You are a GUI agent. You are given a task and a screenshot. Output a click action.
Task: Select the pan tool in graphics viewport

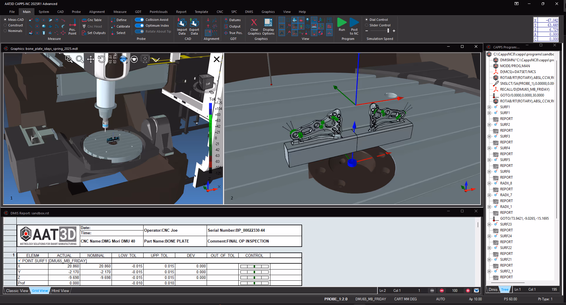[91, 59]
